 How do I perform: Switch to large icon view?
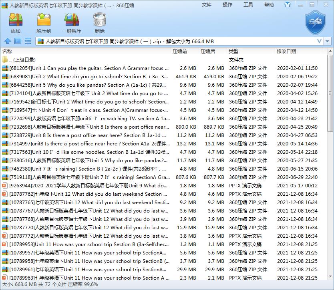(x=18, y=41)
